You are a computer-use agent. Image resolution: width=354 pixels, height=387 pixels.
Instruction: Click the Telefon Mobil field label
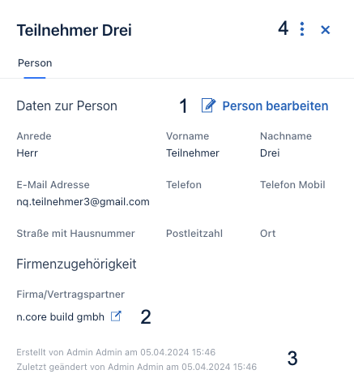[x=292, y=185]
